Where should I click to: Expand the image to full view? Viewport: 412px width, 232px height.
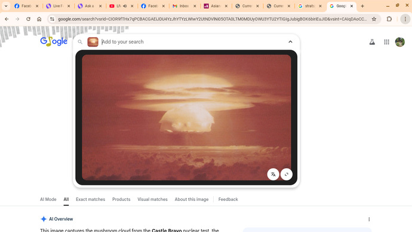(x=287, y=174)
